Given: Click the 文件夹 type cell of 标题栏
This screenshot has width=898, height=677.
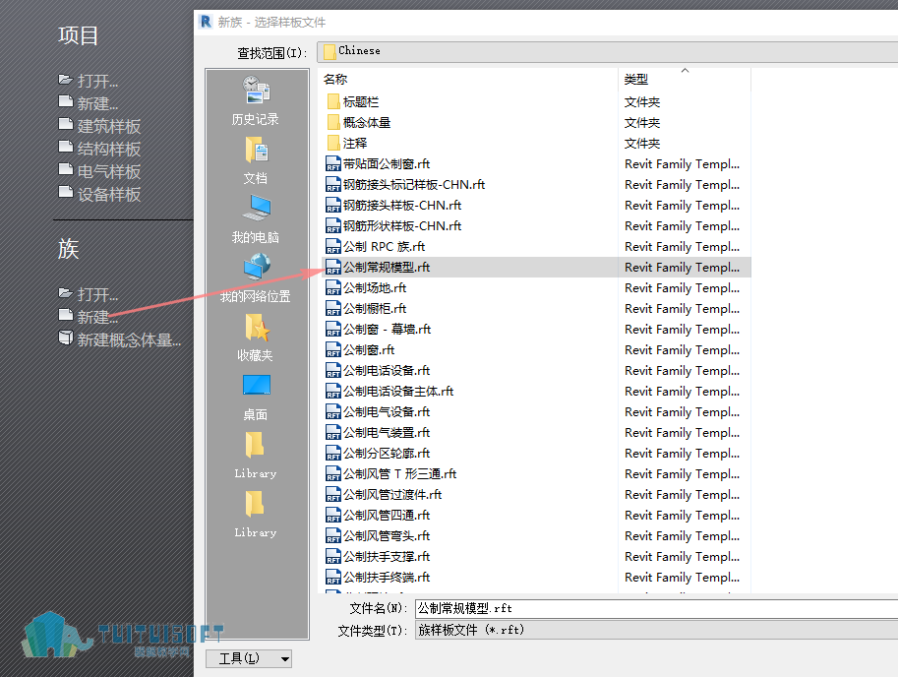Looking at the screenshot, I should coord(642,102).
